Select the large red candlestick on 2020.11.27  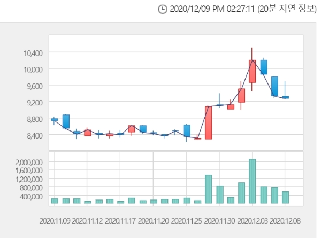pyautogui.click(x=208, y=122)
